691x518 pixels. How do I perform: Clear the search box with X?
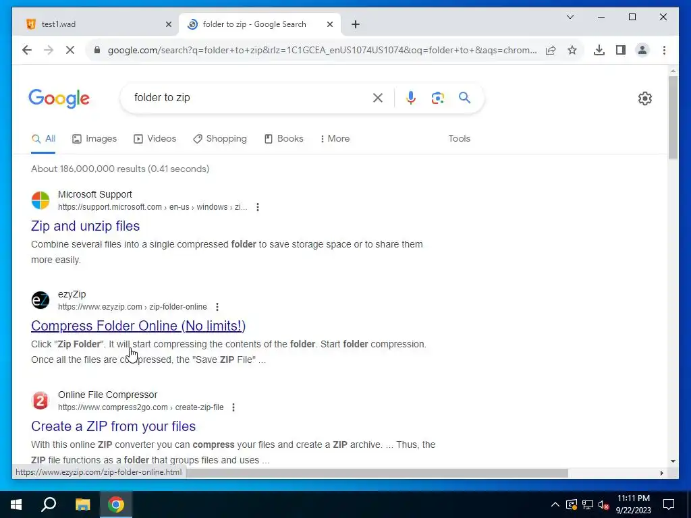point(378,98)
